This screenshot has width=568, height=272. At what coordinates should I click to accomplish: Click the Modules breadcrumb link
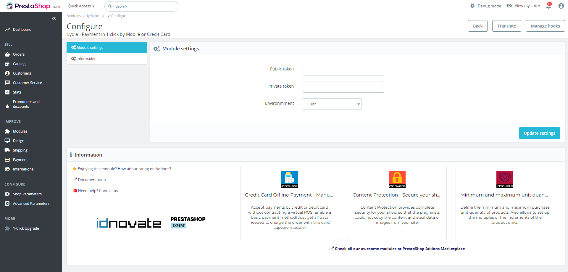[74, 16]
